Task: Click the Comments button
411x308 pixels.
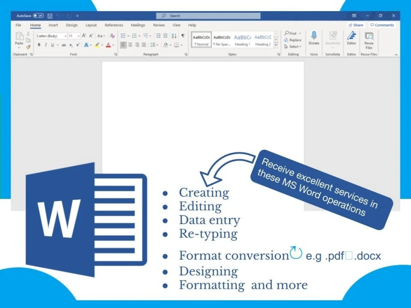Action: click(x=382, y=25)
